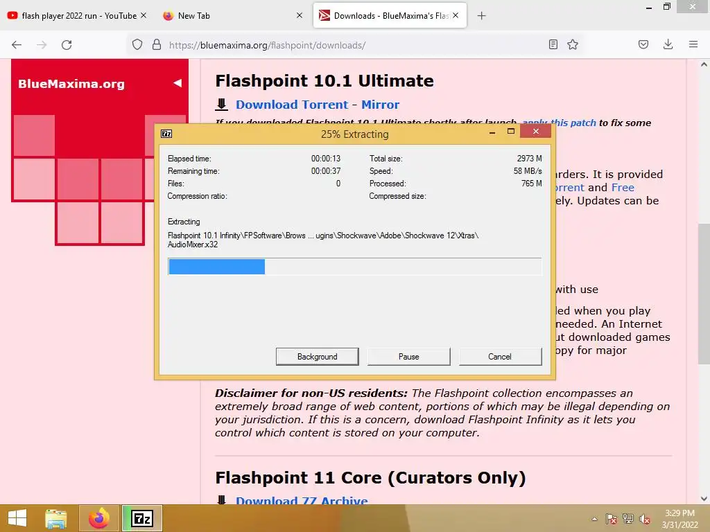710x532 pixels.
Task: Close the YouTube flash player tab
Action: point(144,15)
